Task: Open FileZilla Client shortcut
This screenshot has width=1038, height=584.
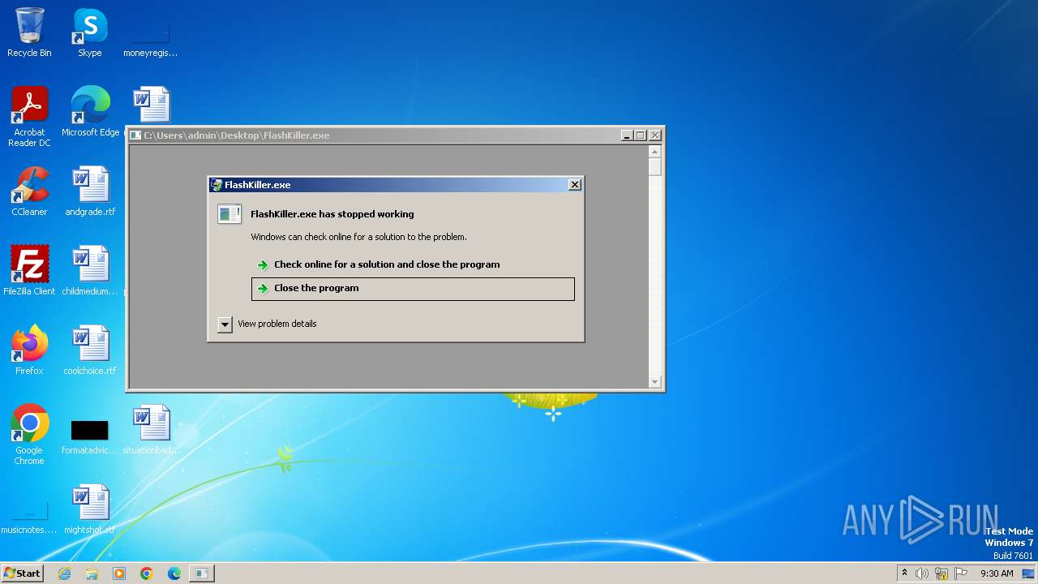Action: (29, 271)
